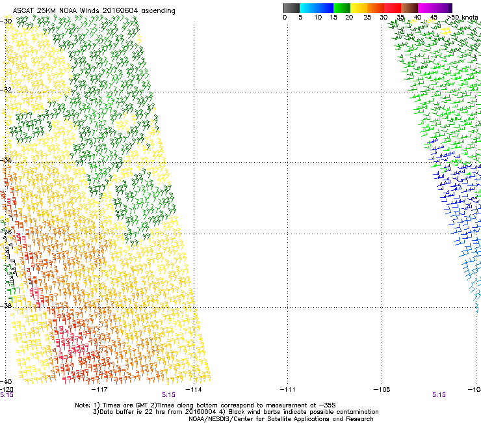Choose the orange 25–30 knots legend segment
481x423 pixels.
376,8
